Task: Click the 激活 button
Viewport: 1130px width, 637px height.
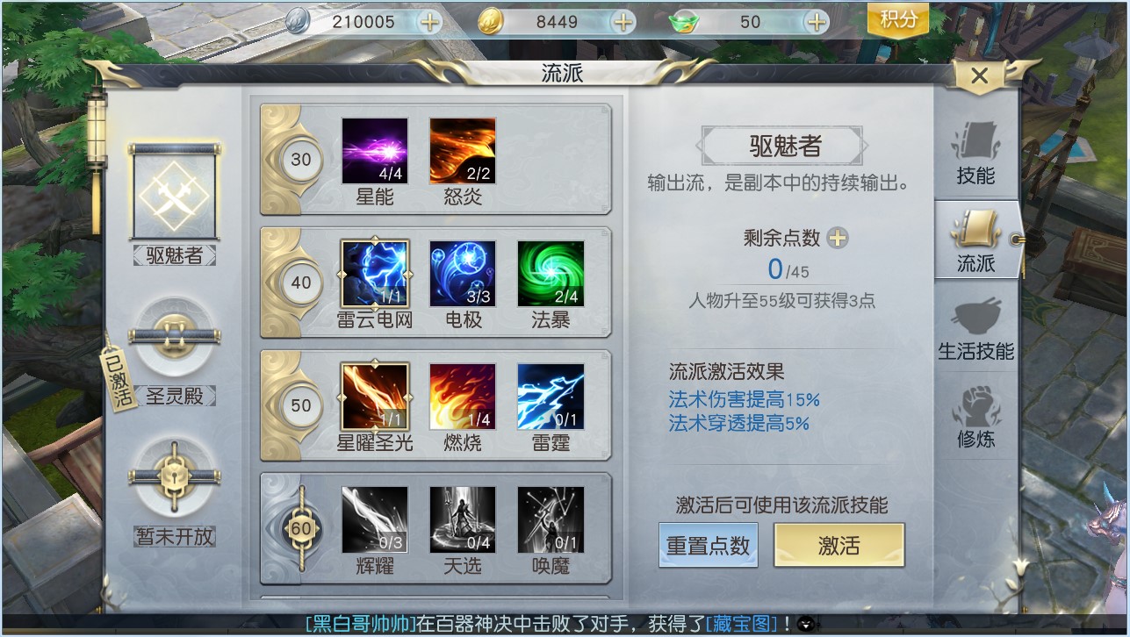Action: click(x=839, y=546)
